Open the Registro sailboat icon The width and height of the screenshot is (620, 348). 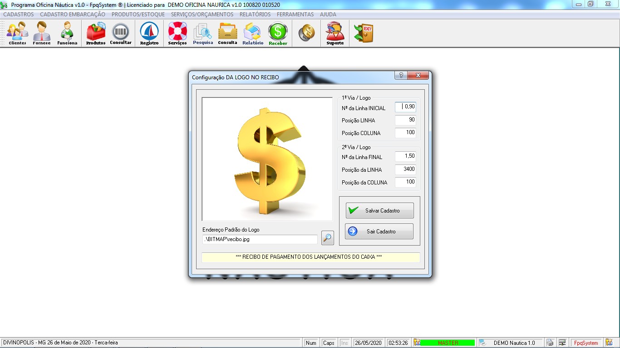click(149, 34)
